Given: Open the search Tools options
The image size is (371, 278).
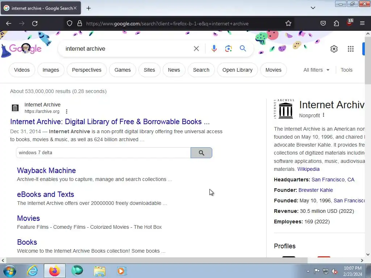Looking at the screenshot, I should [x=346, y=70].
